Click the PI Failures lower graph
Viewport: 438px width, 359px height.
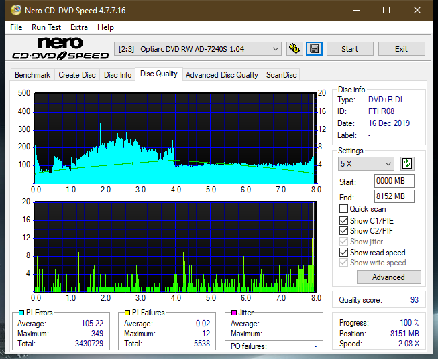(175, 247)
